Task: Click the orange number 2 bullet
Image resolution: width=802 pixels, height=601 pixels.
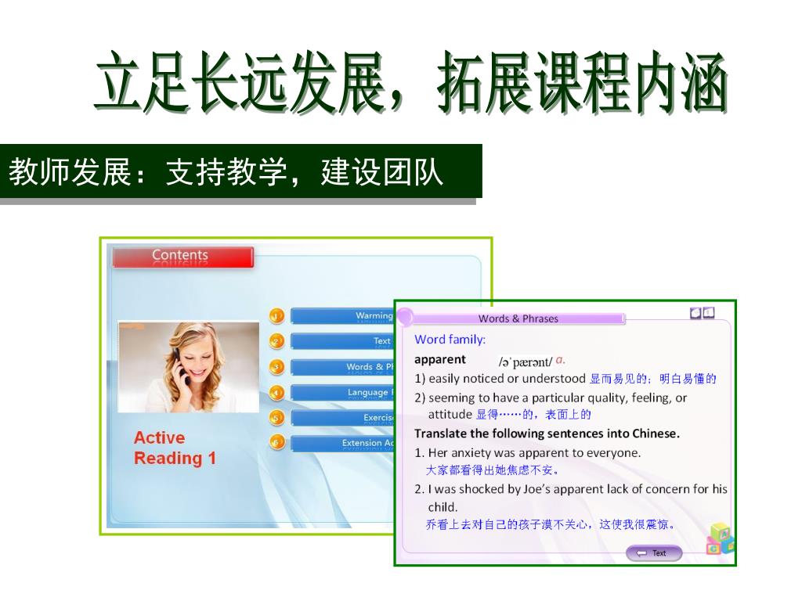Action: (x=276, y=341)
